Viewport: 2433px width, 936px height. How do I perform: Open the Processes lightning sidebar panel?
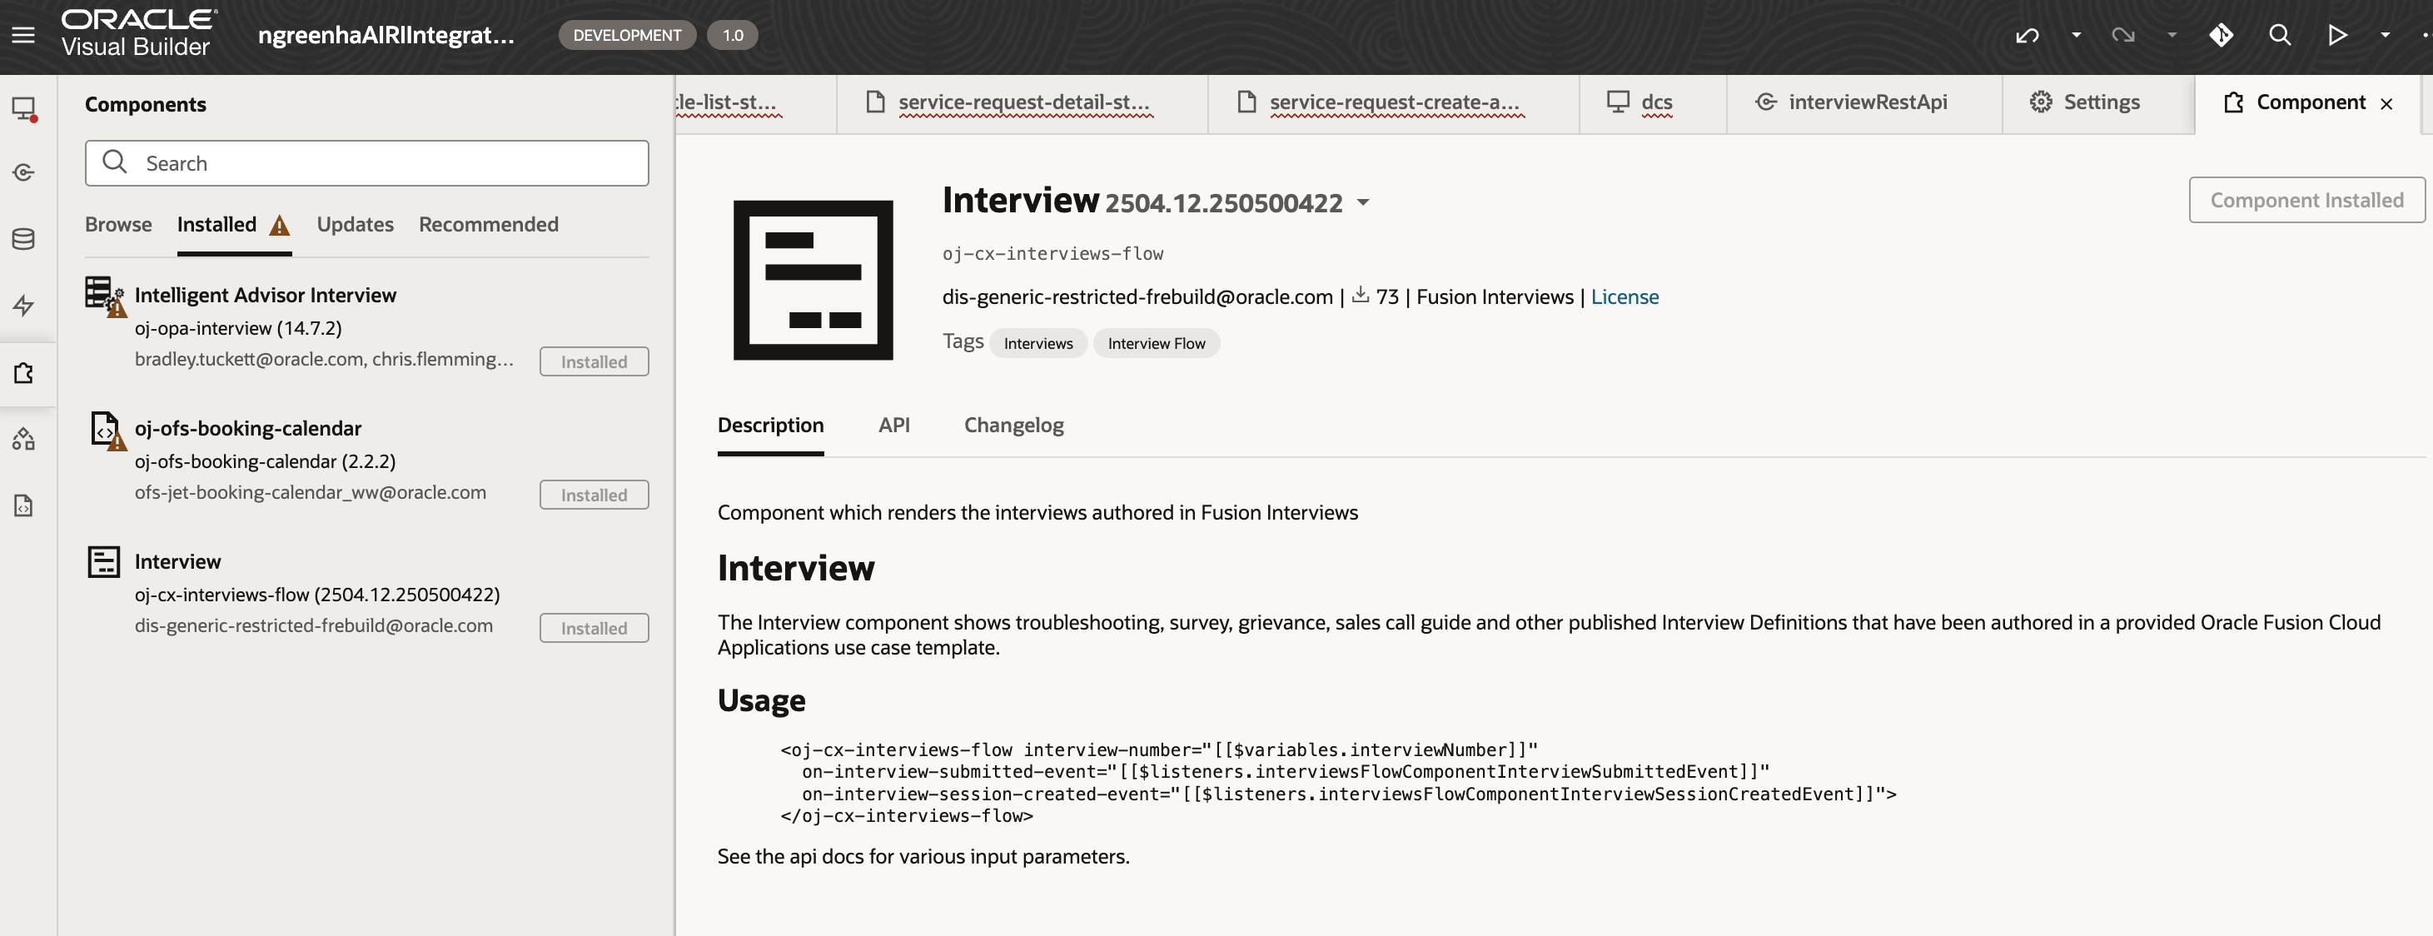point(24,305)
